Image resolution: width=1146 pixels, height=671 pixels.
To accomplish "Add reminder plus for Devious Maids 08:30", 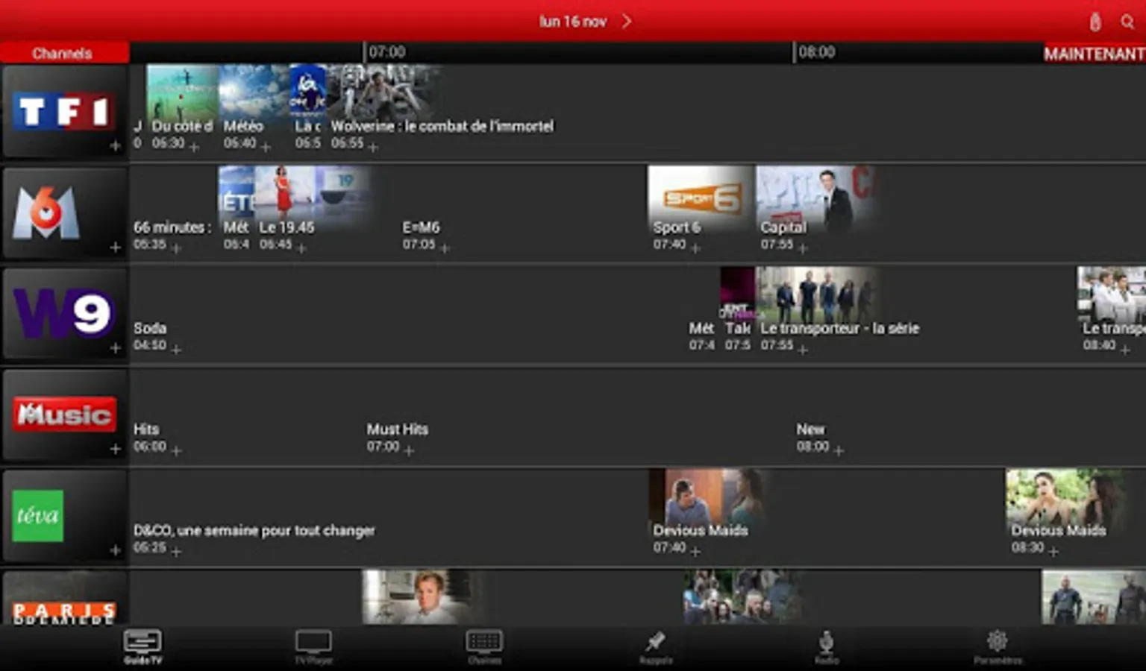I will point(1053,552).
